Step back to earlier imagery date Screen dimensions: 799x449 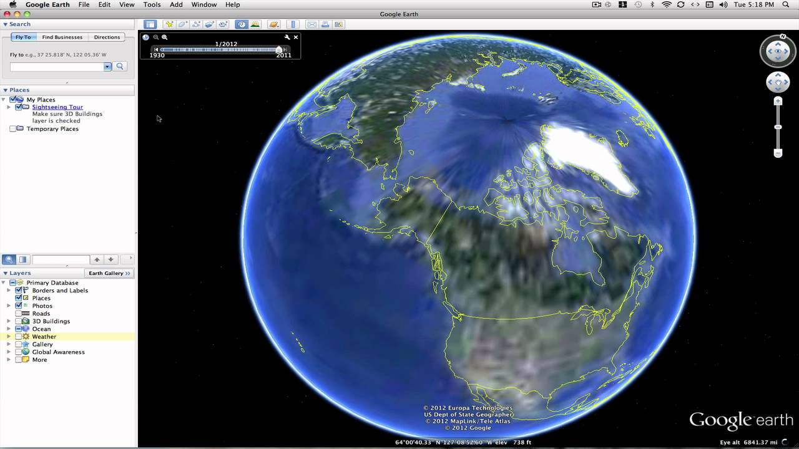pyautogui.click(x=156, y=49)
